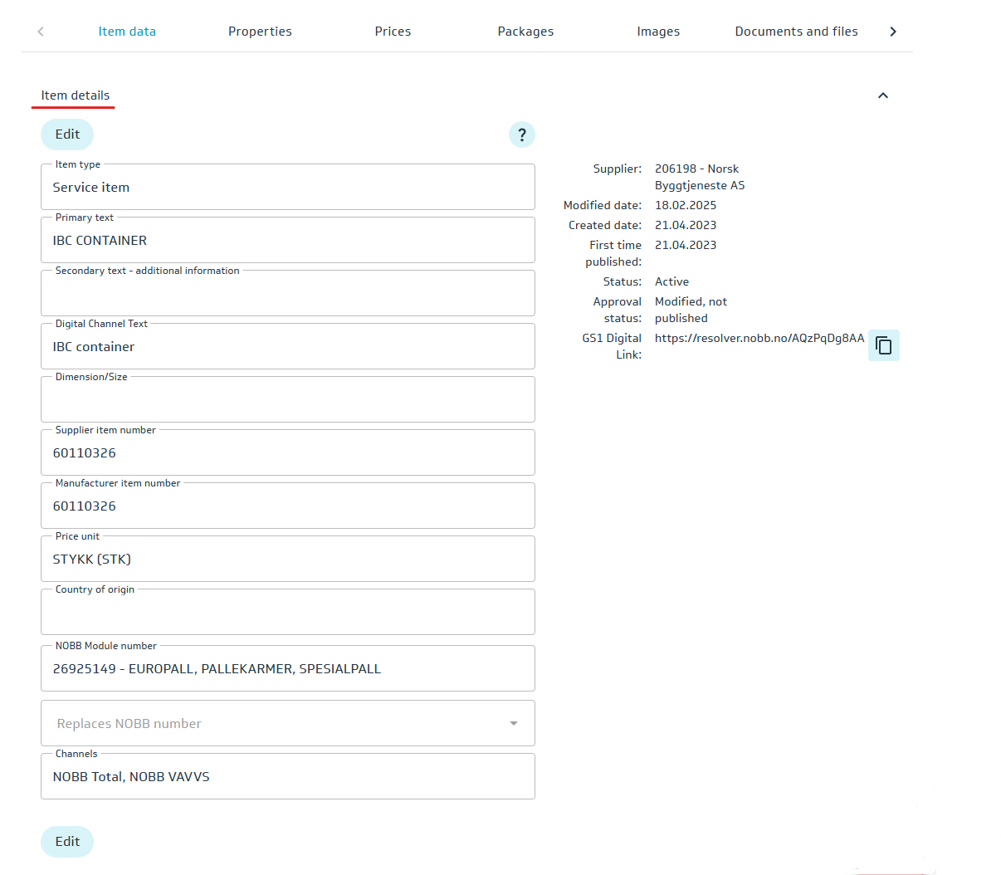Click the help question mark icon
Viewport: 1001px width, 875px height.
tap(521, 134)
